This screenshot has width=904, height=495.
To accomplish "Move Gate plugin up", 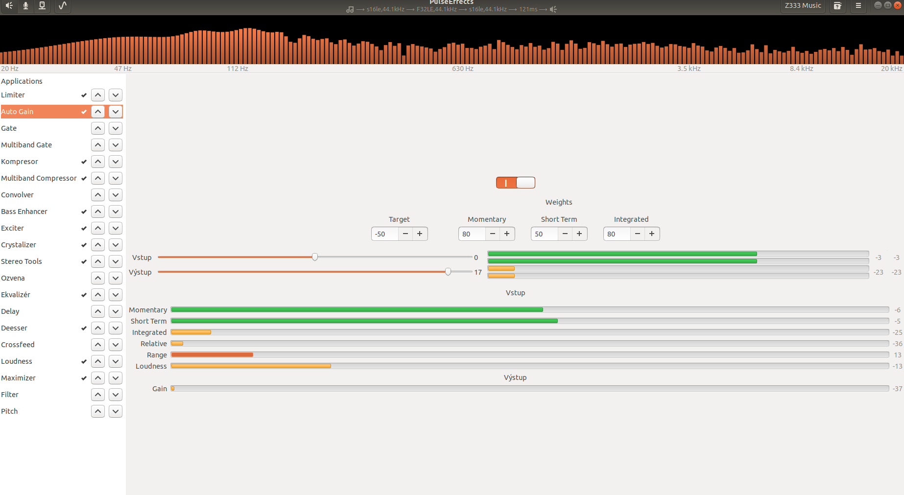I will [98, 128].
